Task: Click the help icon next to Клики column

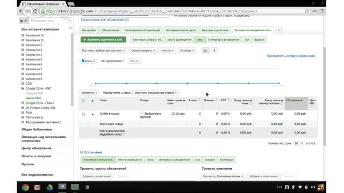Action: pos(199,100)
